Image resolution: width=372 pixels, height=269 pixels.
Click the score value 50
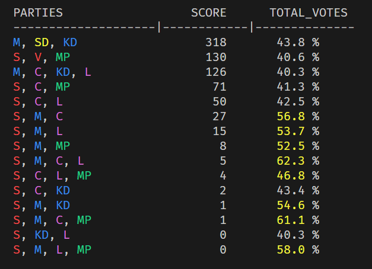(x=220, y=102)
